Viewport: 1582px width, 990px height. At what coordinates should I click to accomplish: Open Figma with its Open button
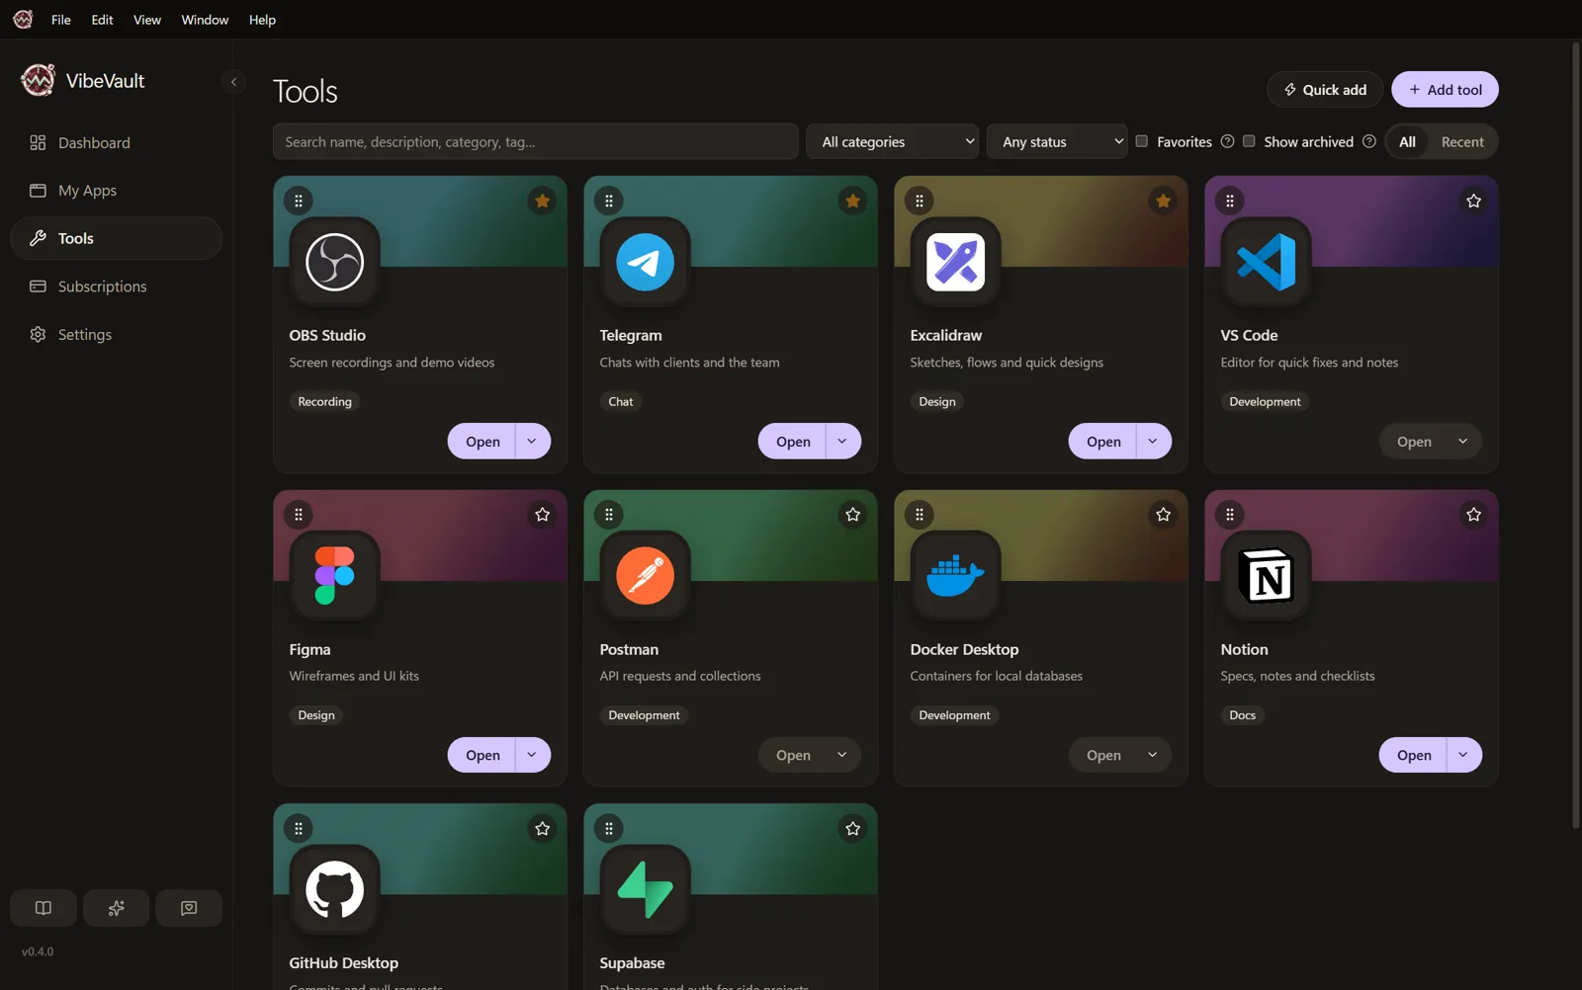[483, 755]
